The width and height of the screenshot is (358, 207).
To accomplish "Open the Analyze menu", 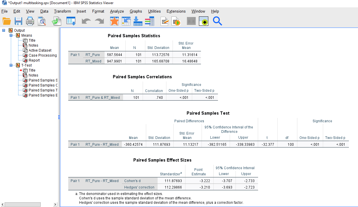I will 117,11.
